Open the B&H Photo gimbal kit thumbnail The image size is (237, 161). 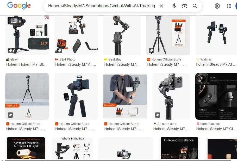(76, 35)
